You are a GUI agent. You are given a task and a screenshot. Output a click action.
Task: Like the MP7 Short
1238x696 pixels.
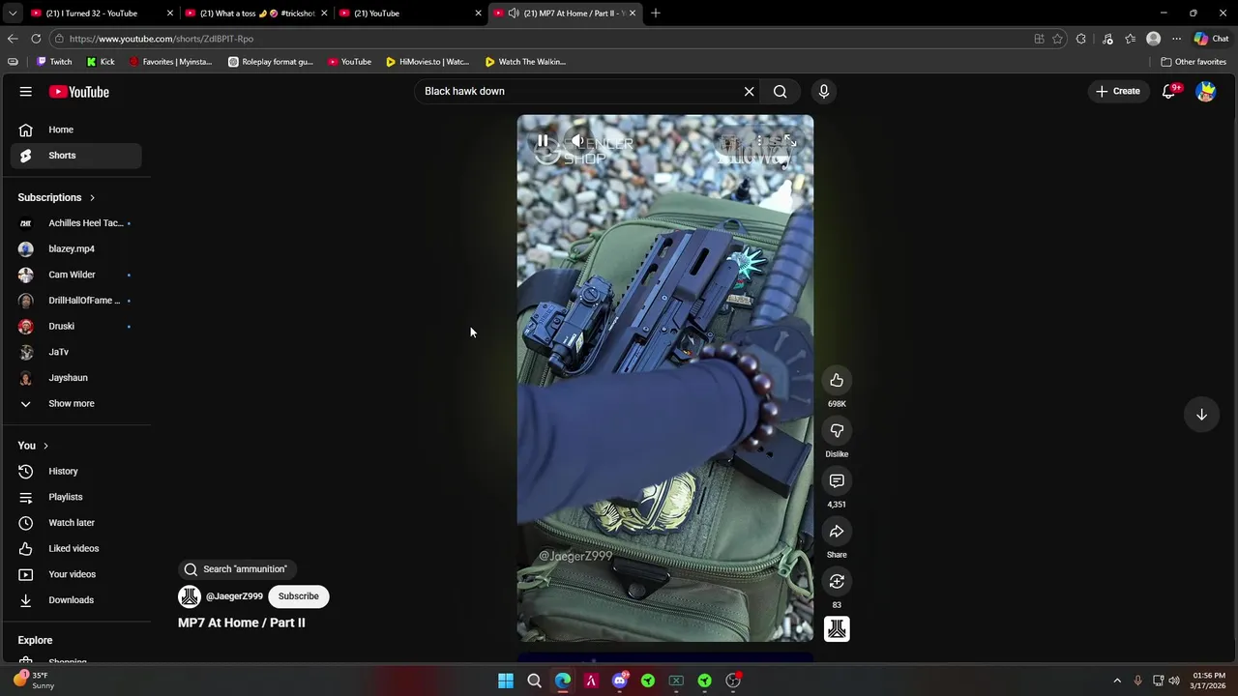click(837, 380)
